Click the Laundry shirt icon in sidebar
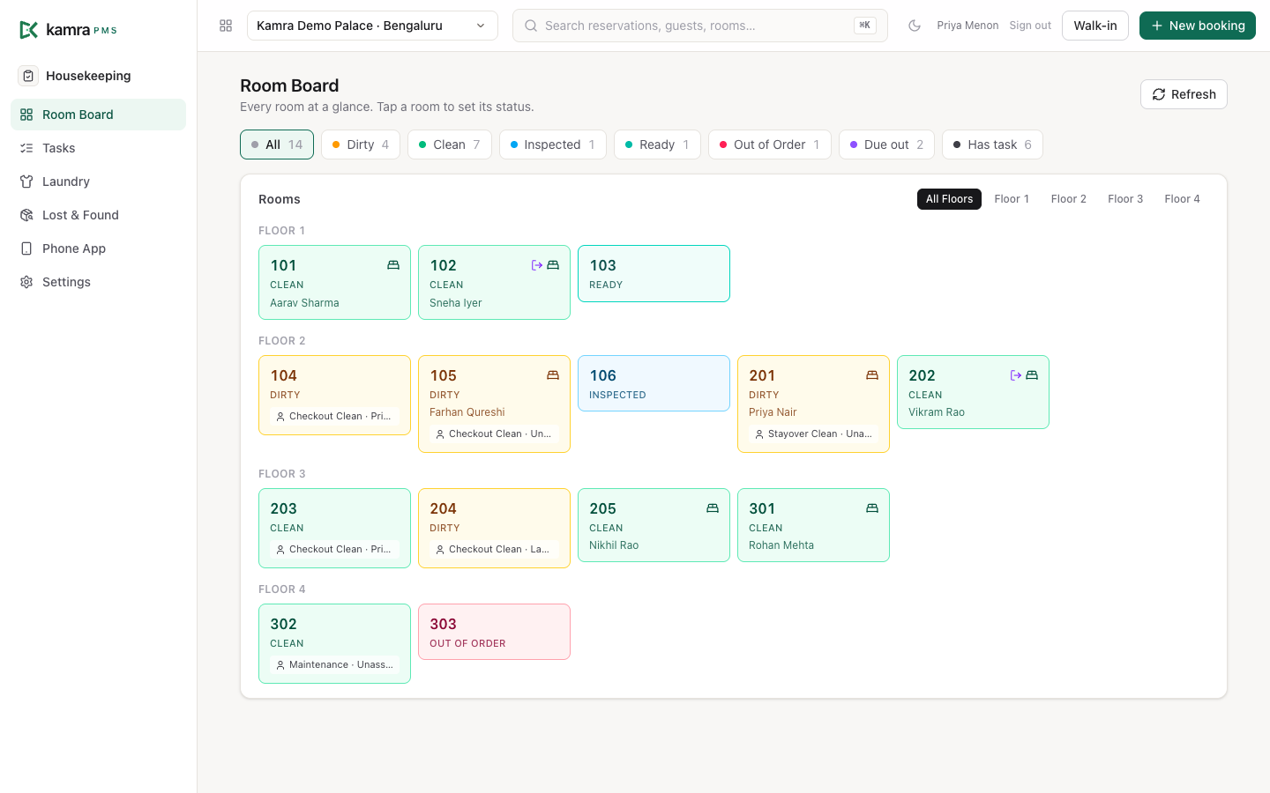 [x=26, y=182]
